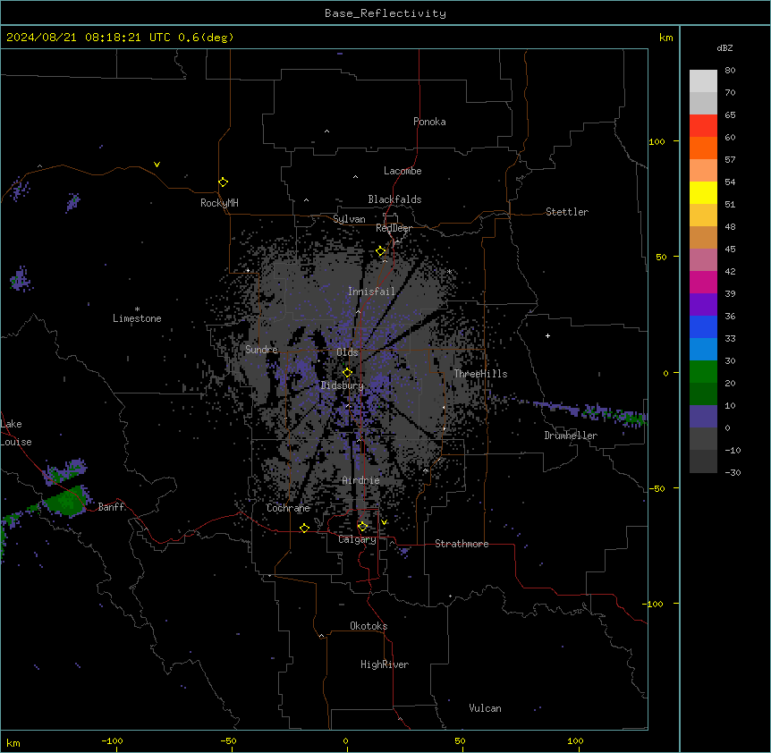This screenshot has width=771, height=753.
Task: Click the Banff label
Action: click(111, 507)
